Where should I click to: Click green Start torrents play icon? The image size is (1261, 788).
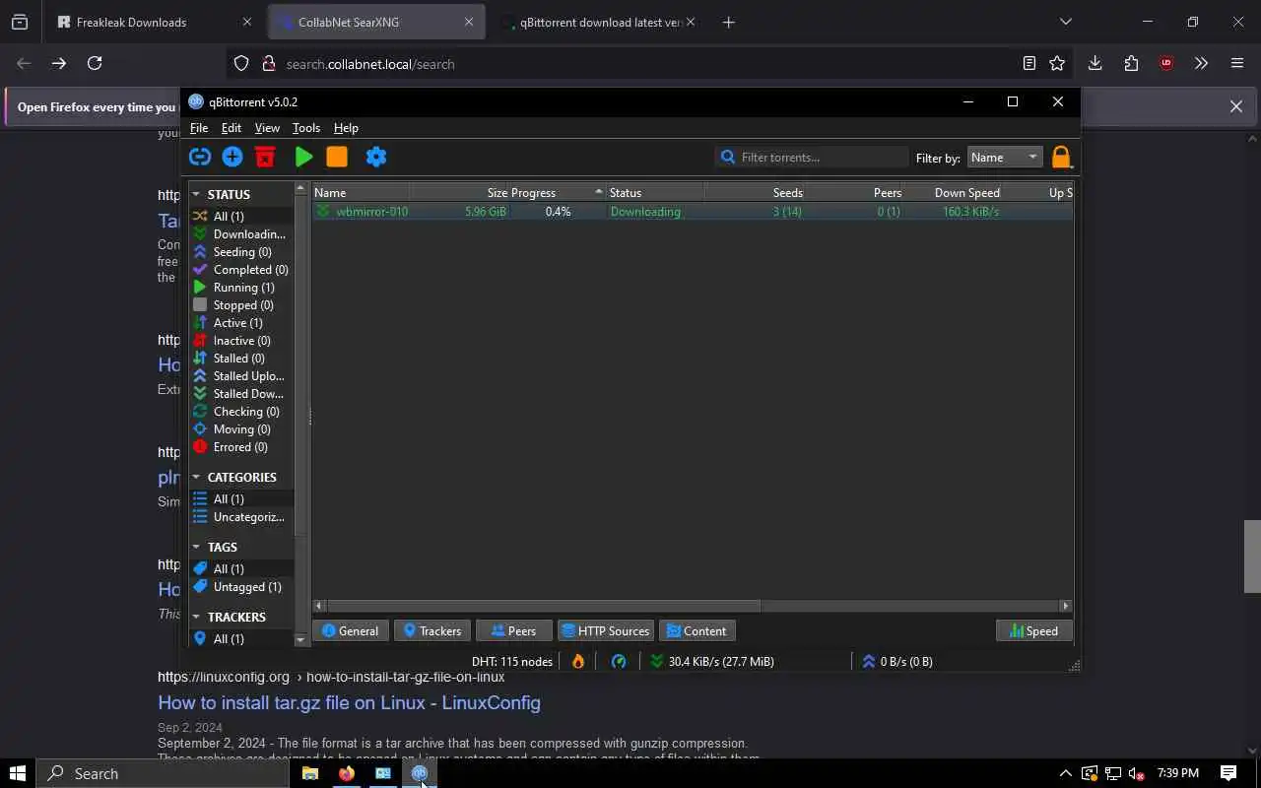tap(303, 157)
